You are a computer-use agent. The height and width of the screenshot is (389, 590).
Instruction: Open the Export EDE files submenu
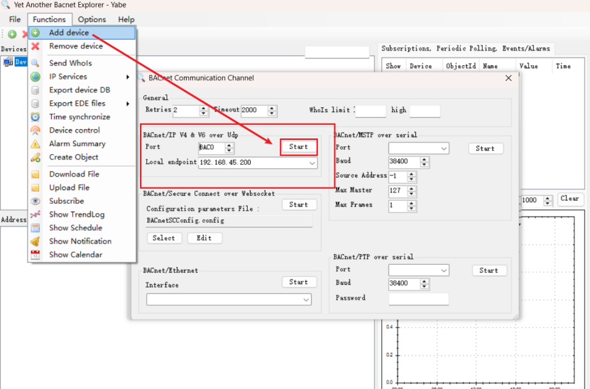(82, 104)
